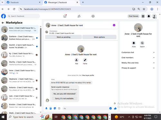161x120 pixels.
Task: Go back from Marketplace using arrow
Action: (x=3, y=23)
